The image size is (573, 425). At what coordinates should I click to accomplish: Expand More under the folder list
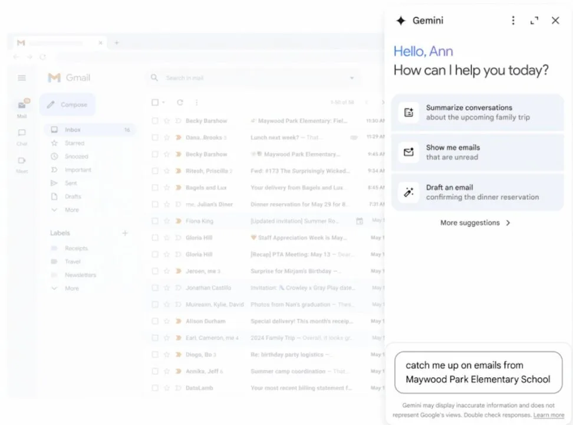point(71,210)
